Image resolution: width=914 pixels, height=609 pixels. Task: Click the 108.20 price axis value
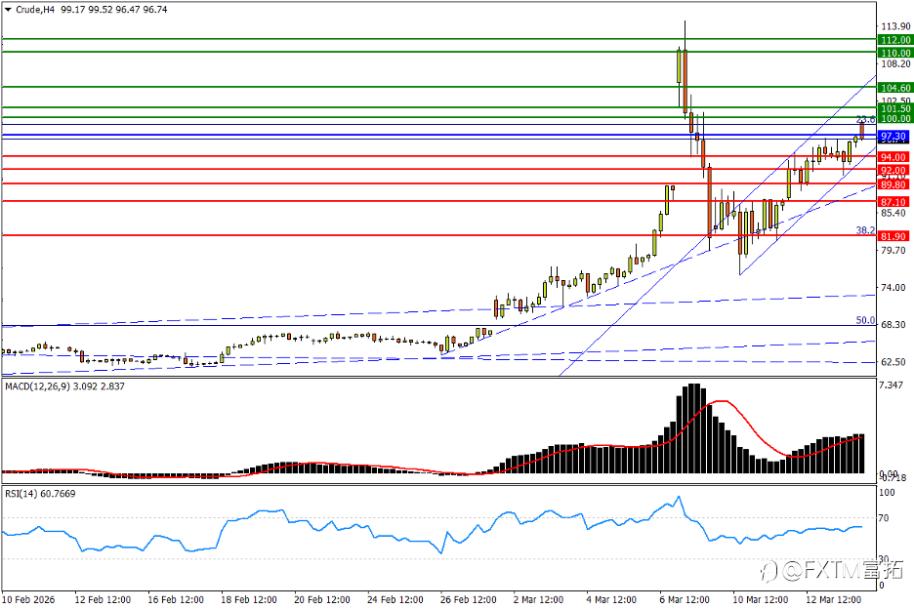click(x=895, y=63)
